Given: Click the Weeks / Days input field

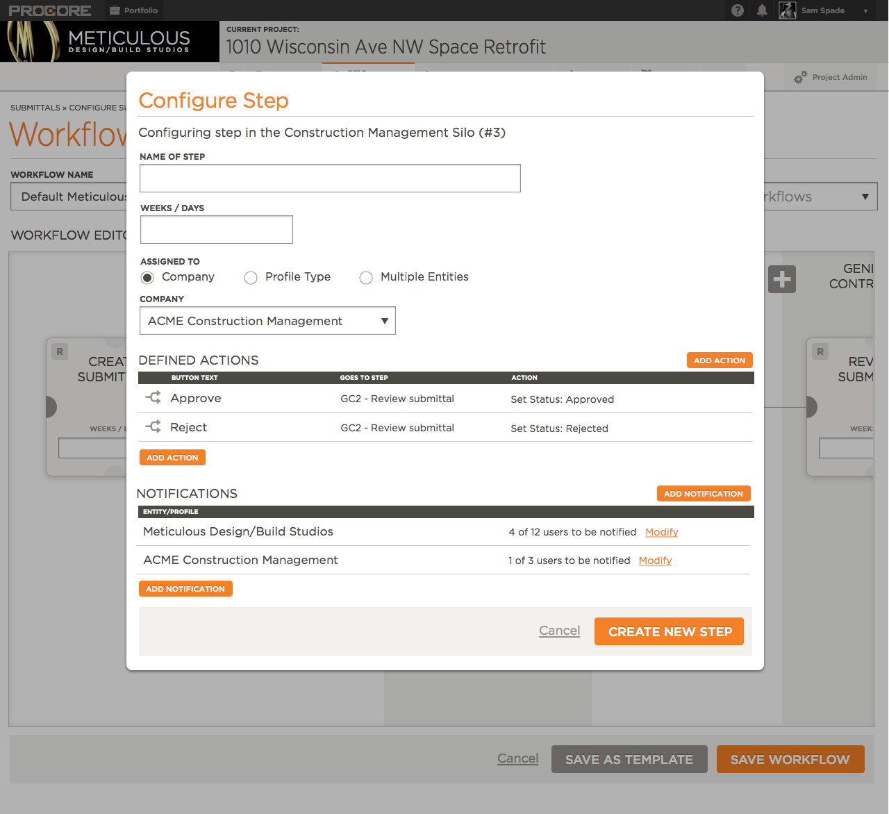Looking at the screenshot, I should tap(217, 229).
